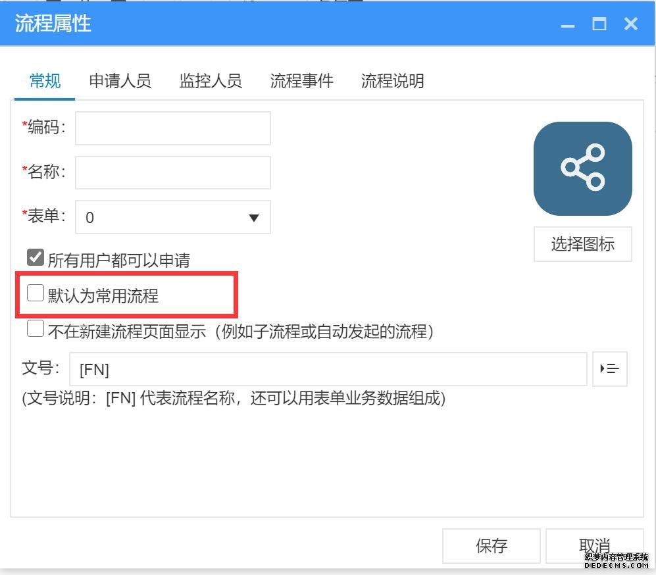Go to the 流程事件 tab
Viewport: 656px width, 575px height.
click(301, 81)
